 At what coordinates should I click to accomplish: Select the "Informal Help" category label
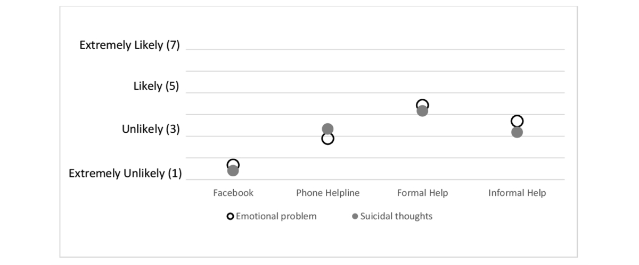coord(517,193)
